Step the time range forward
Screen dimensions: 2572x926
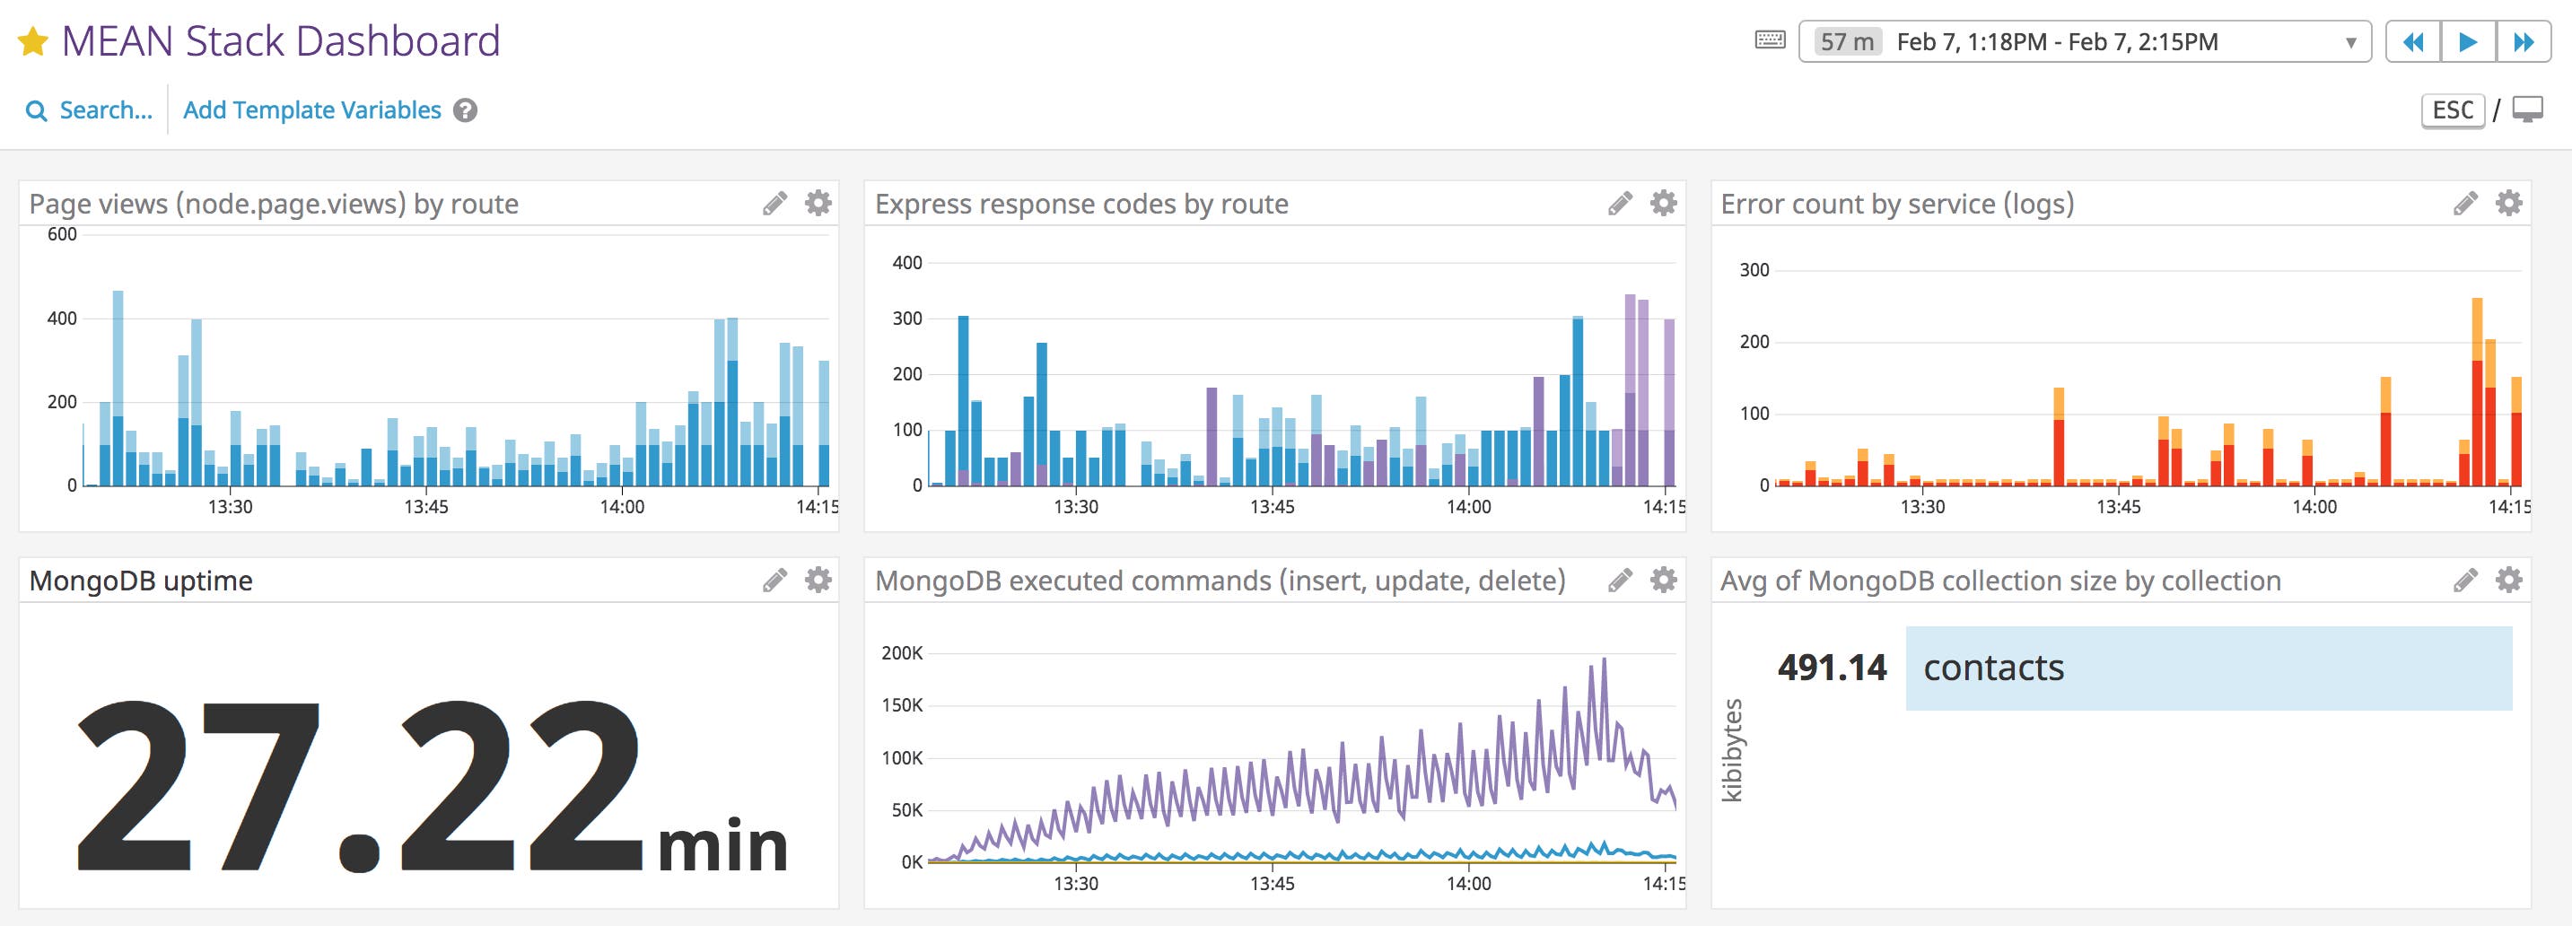click(x=2521, y=42)
